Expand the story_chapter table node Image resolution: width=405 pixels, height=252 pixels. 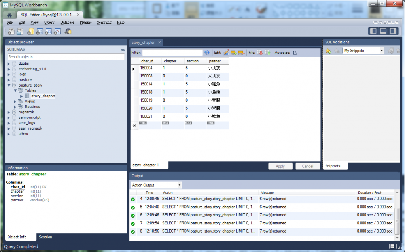(22, 96)
